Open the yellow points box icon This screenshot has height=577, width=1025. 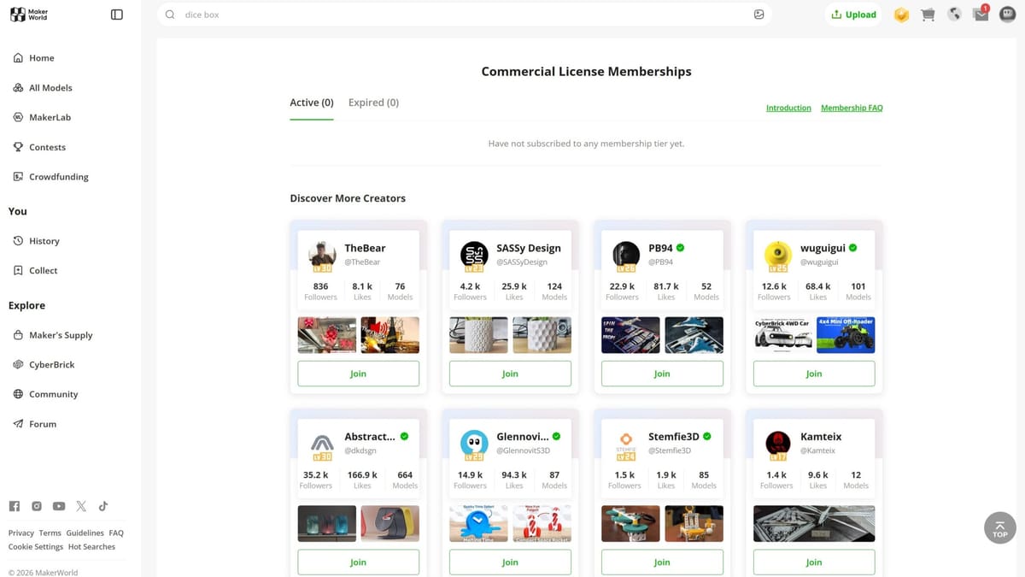901,15
